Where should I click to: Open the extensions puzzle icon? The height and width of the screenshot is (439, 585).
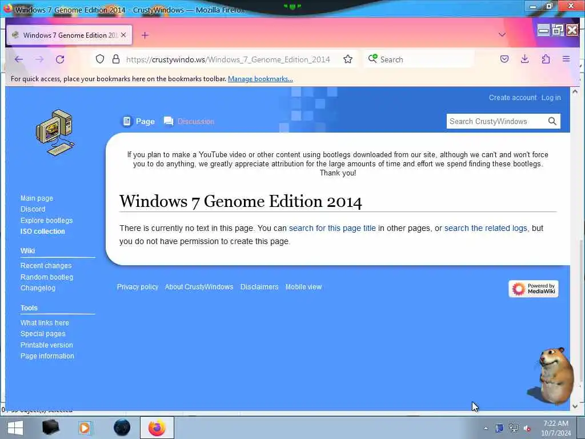click(546, 59)
